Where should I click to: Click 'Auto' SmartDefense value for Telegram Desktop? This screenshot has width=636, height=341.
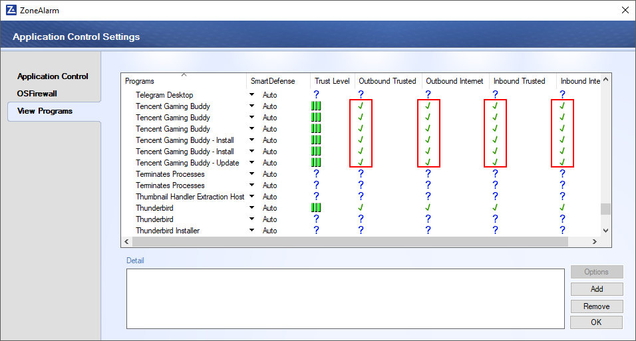tap(269, 95)
